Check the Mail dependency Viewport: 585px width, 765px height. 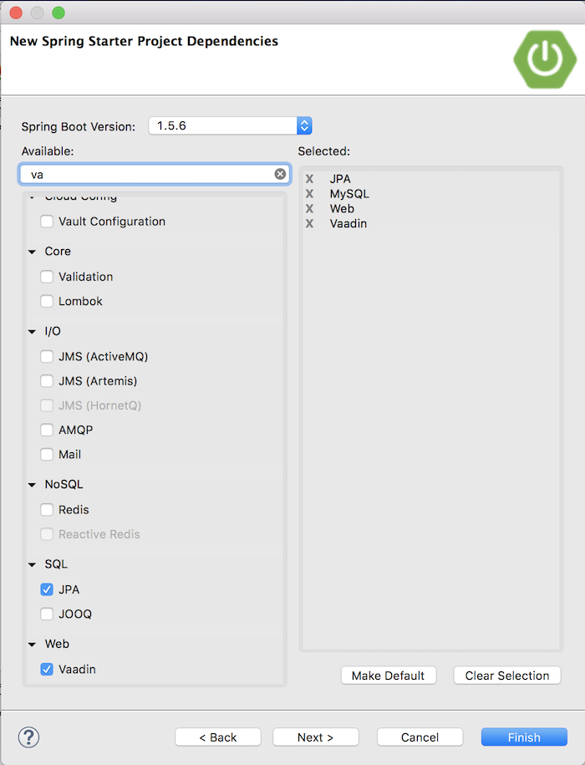[47, 454]
